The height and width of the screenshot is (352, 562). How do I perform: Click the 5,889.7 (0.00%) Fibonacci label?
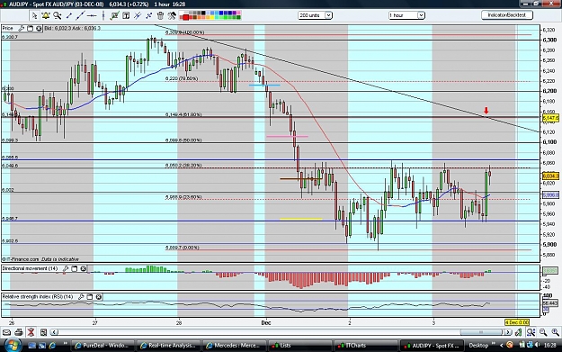(182, 248)
